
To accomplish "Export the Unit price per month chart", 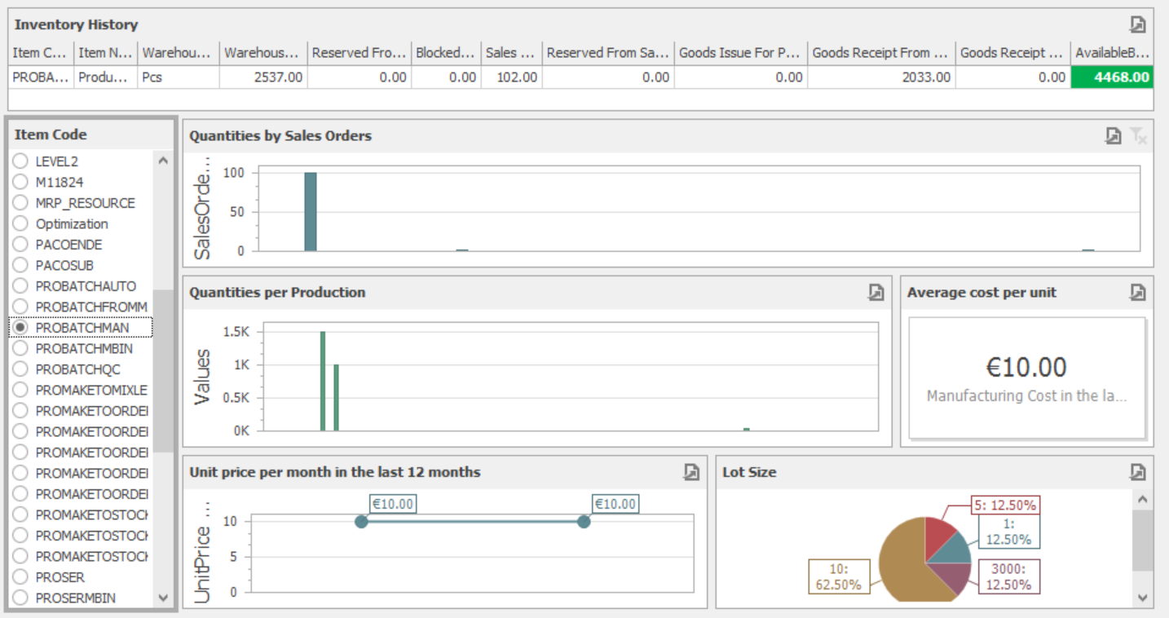I will click(x=691, y=472).
